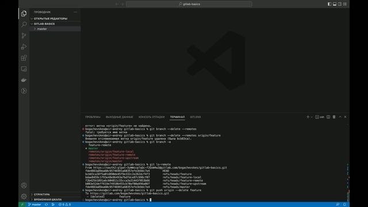Toggle the primary side bar layout icon
368x207 pixels.
[x=329, y=4]
